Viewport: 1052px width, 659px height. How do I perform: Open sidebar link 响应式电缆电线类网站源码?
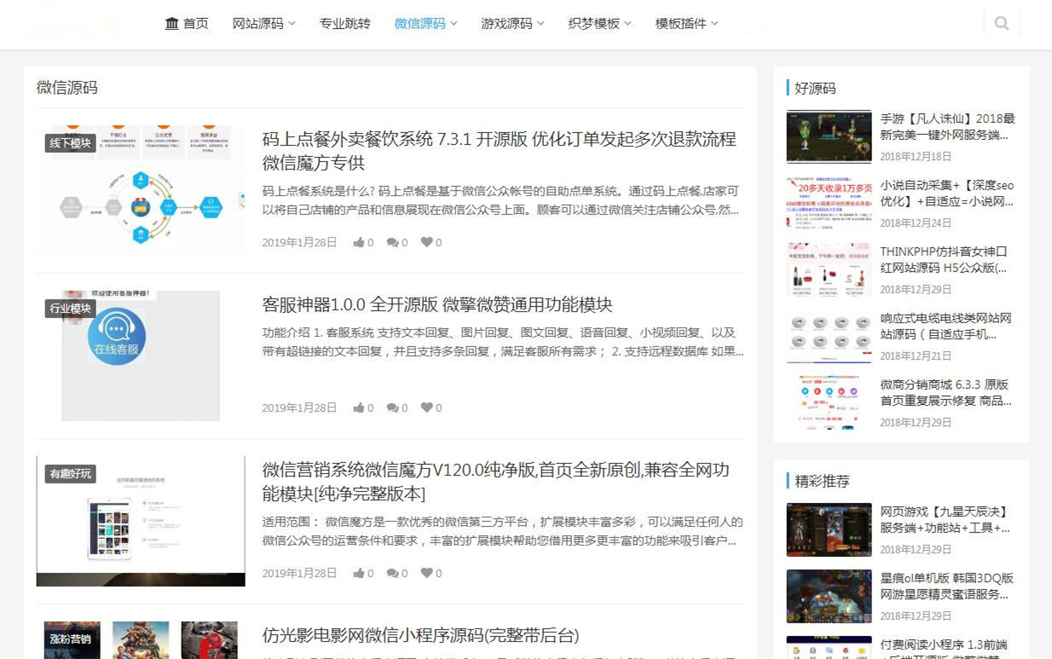click(946, 326)
